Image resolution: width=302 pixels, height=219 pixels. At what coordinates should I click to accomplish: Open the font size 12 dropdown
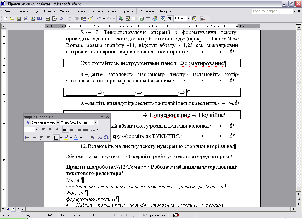click(36, 129)
